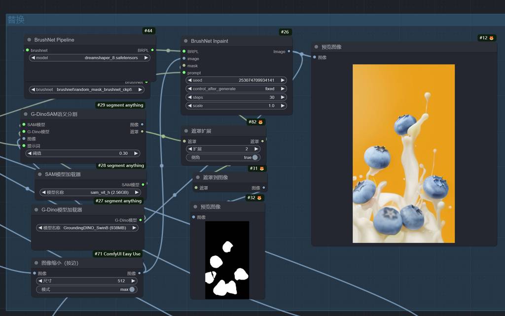Open the model dreamshaper_8.safetensors dropdown

coord(89,58)
